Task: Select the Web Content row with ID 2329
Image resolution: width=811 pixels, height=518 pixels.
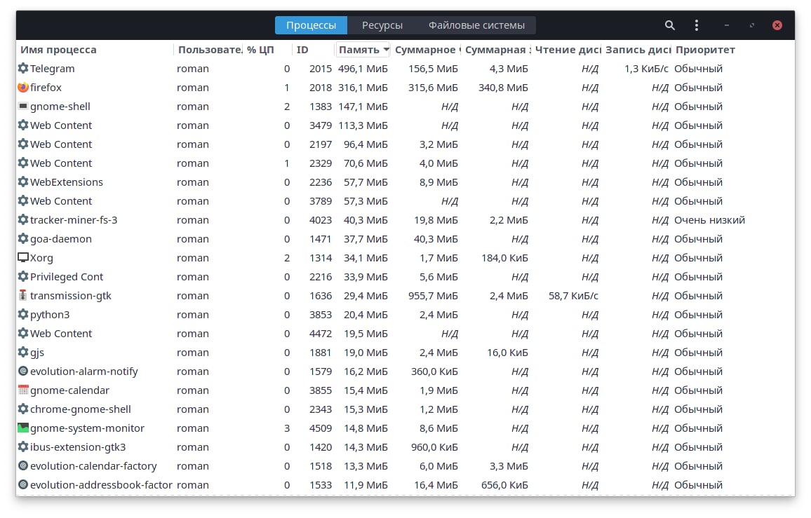Action: (x=405, y=163)
